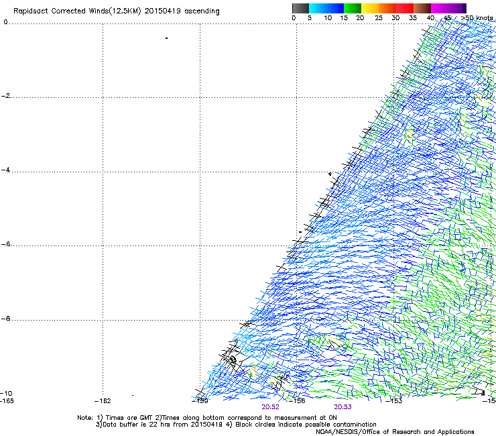Click the '>50 knots' legend label

point(477,18)
